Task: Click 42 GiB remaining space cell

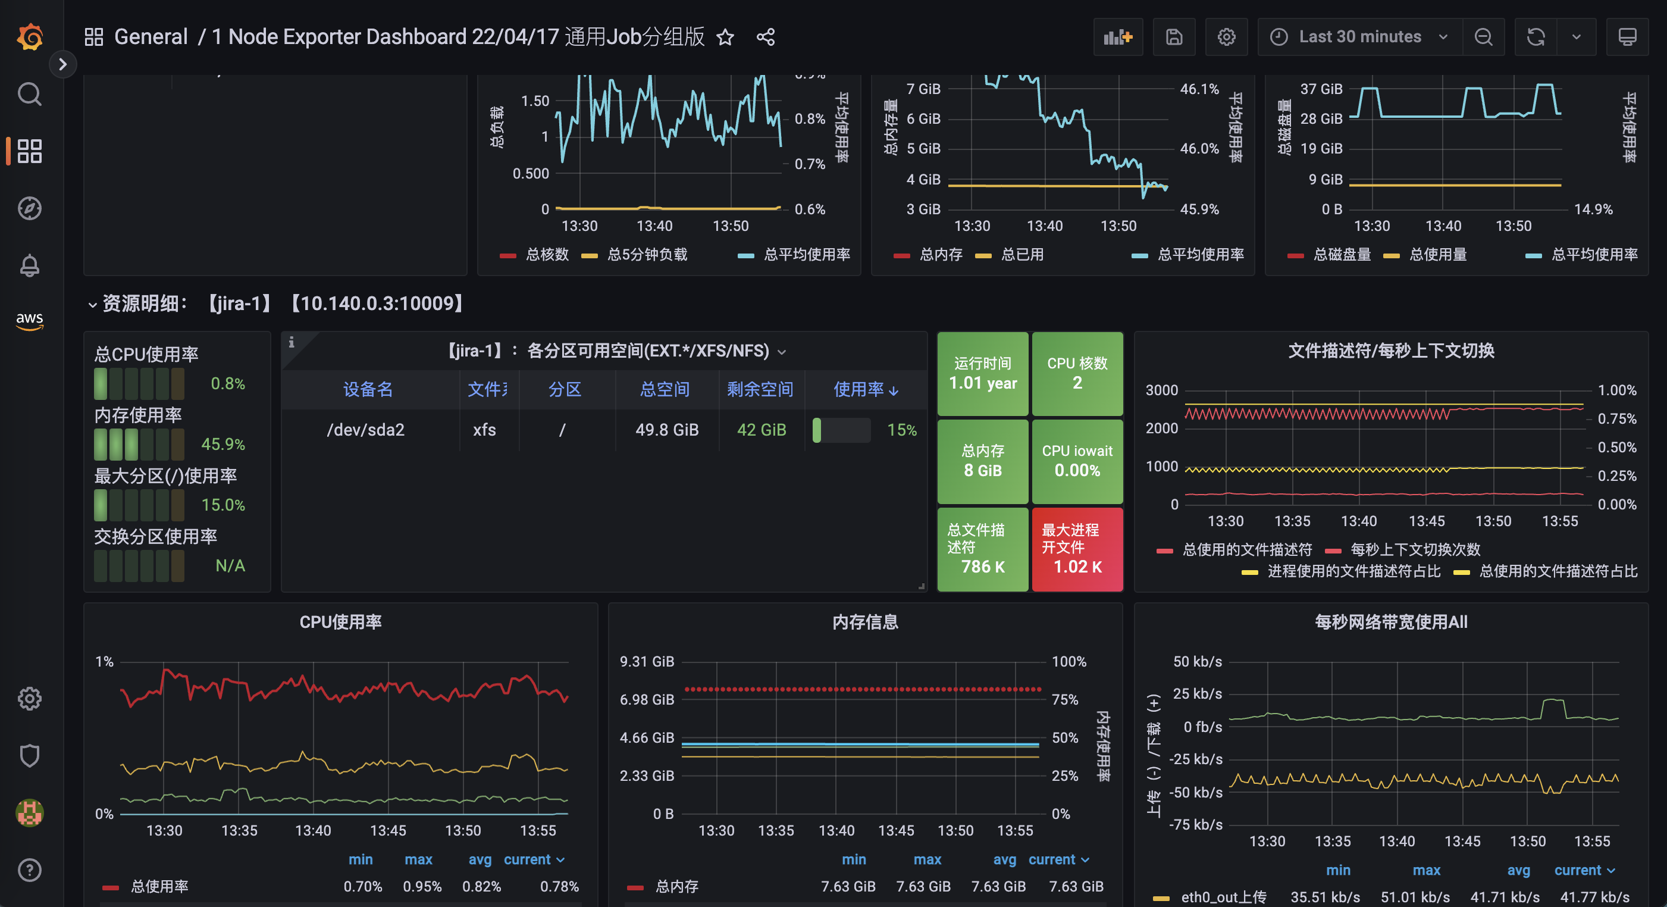Action: (x=762, y=430)
